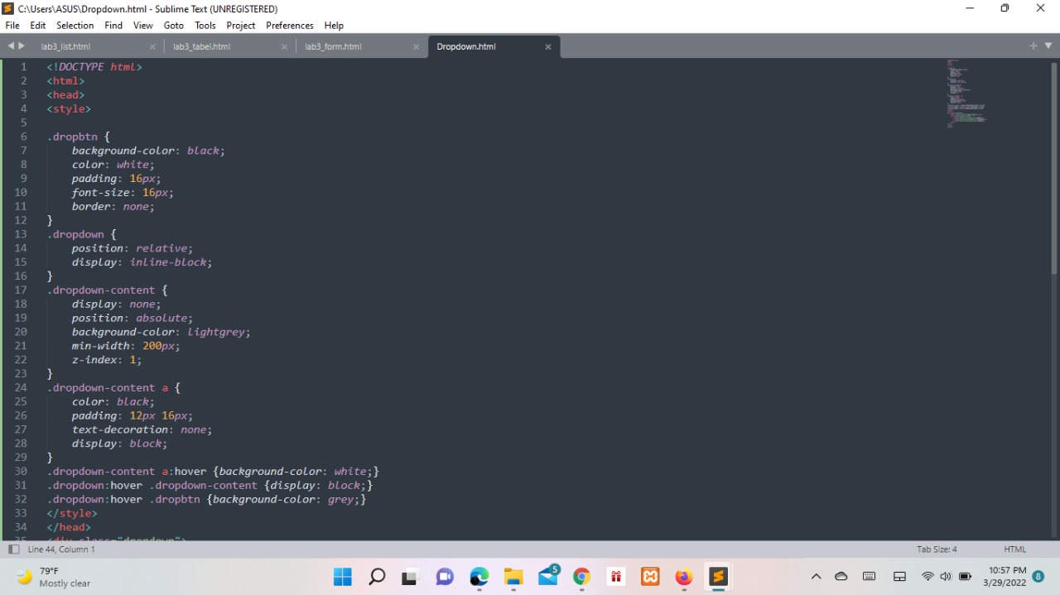Show hidden system tray icons
The height and width of the screenshot is (595, 1060).
(x=816, y=577)
